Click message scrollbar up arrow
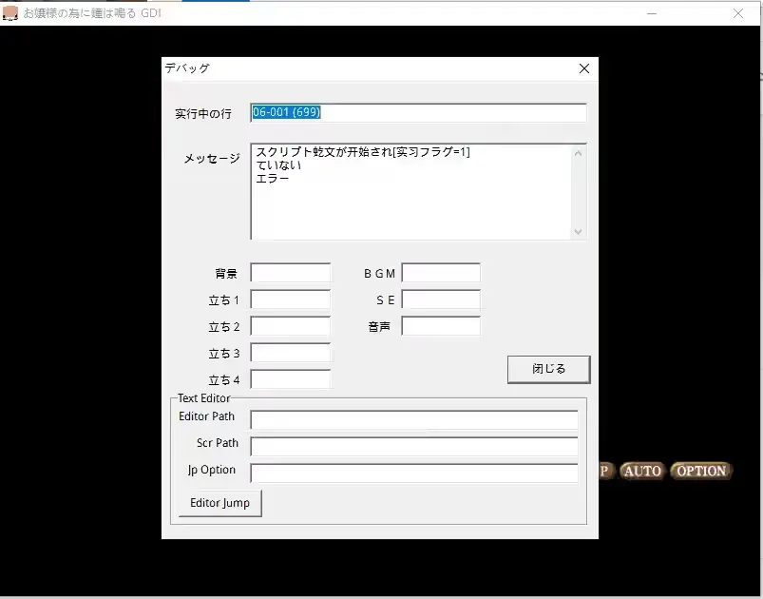763x599 pixels. (x=578, y=153)
